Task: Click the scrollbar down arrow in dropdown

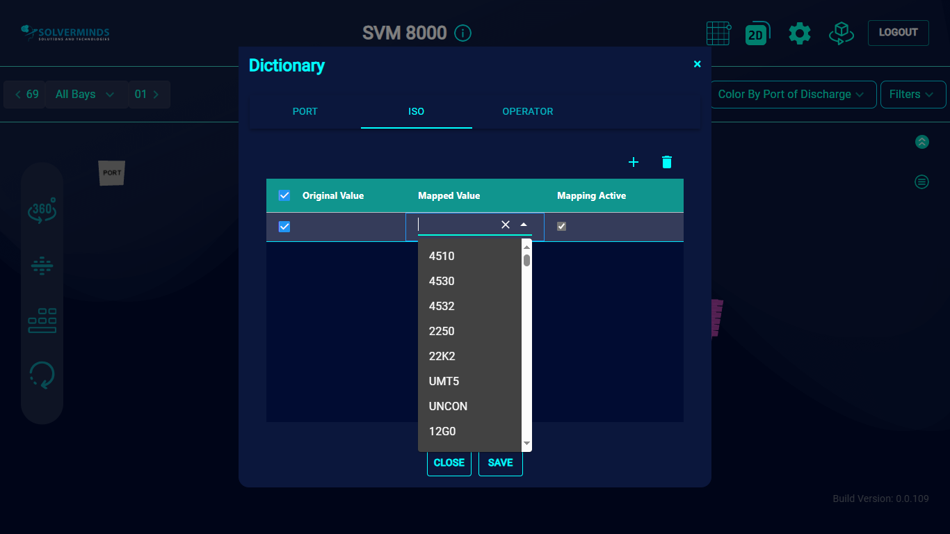Action: coord(526,443)
